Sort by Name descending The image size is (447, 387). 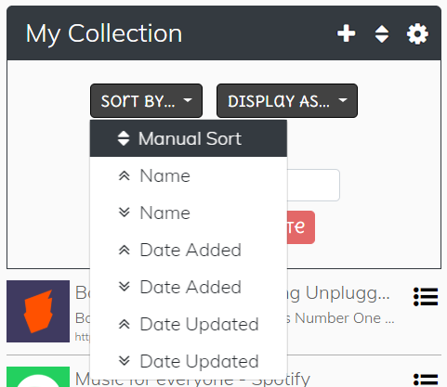tap(189, 213)
